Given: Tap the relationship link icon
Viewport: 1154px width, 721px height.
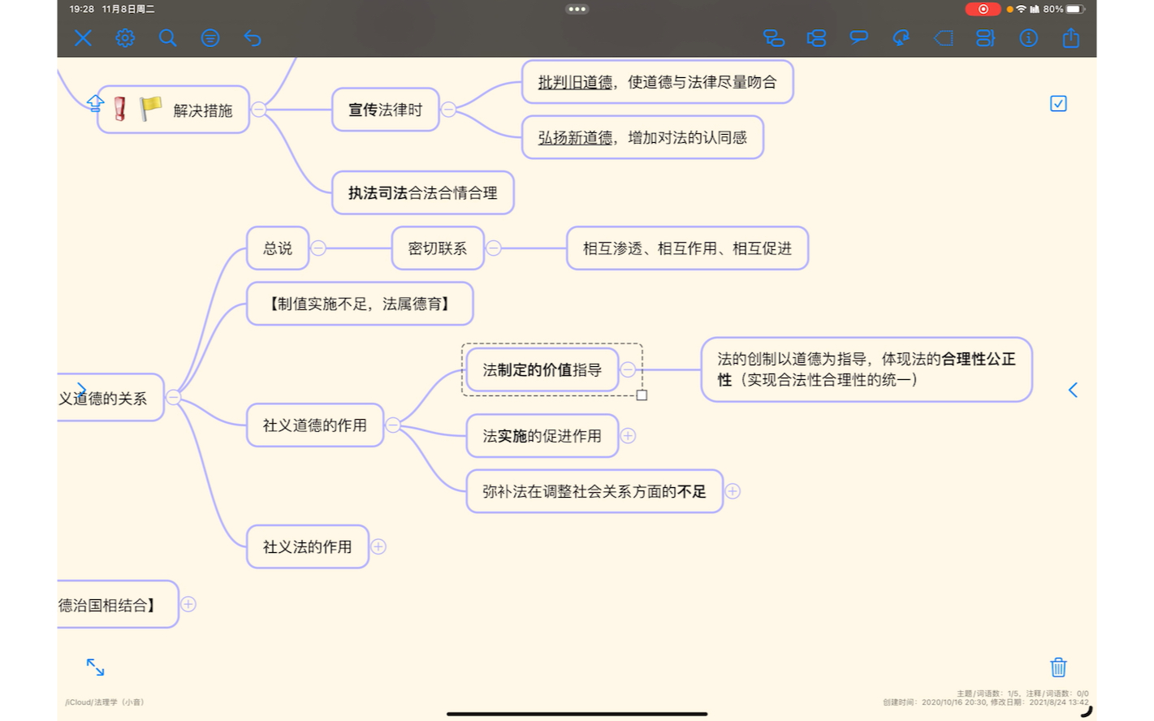Looking at the screenshot, I should 901,37.
